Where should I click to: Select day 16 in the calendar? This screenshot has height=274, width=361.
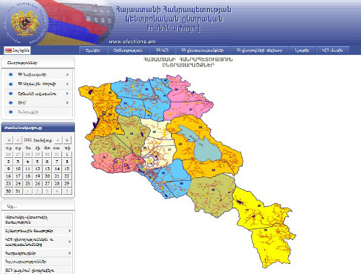click(x=9, y=176)
